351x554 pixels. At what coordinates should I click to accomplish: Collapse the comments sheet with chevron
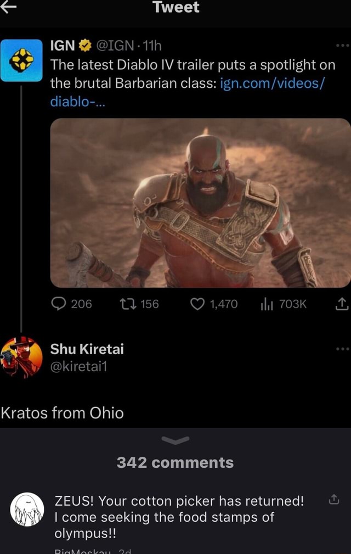click(x=175, y=439)
